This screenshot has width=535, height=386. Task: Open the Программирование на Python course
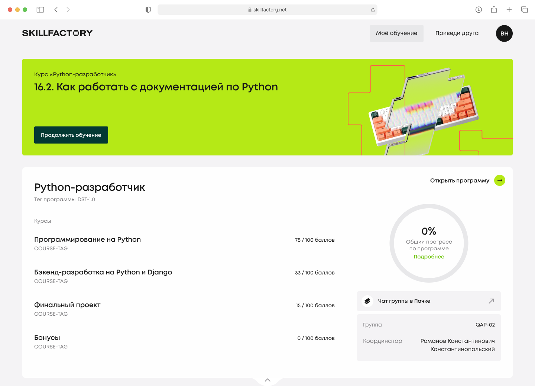coord(87,239)
